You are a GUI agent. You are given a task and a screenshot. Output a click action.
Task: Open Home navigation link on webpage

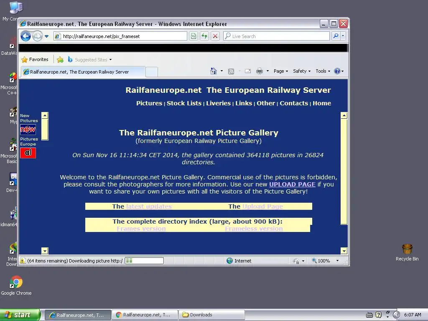pyautogui.click(x=322, y=103)
